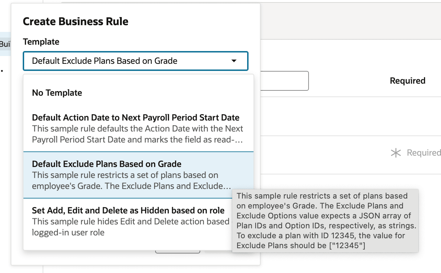Switch to the partially visible Buil tab
Viewport: 441px width, 273px height.
[x=5, y=44]
